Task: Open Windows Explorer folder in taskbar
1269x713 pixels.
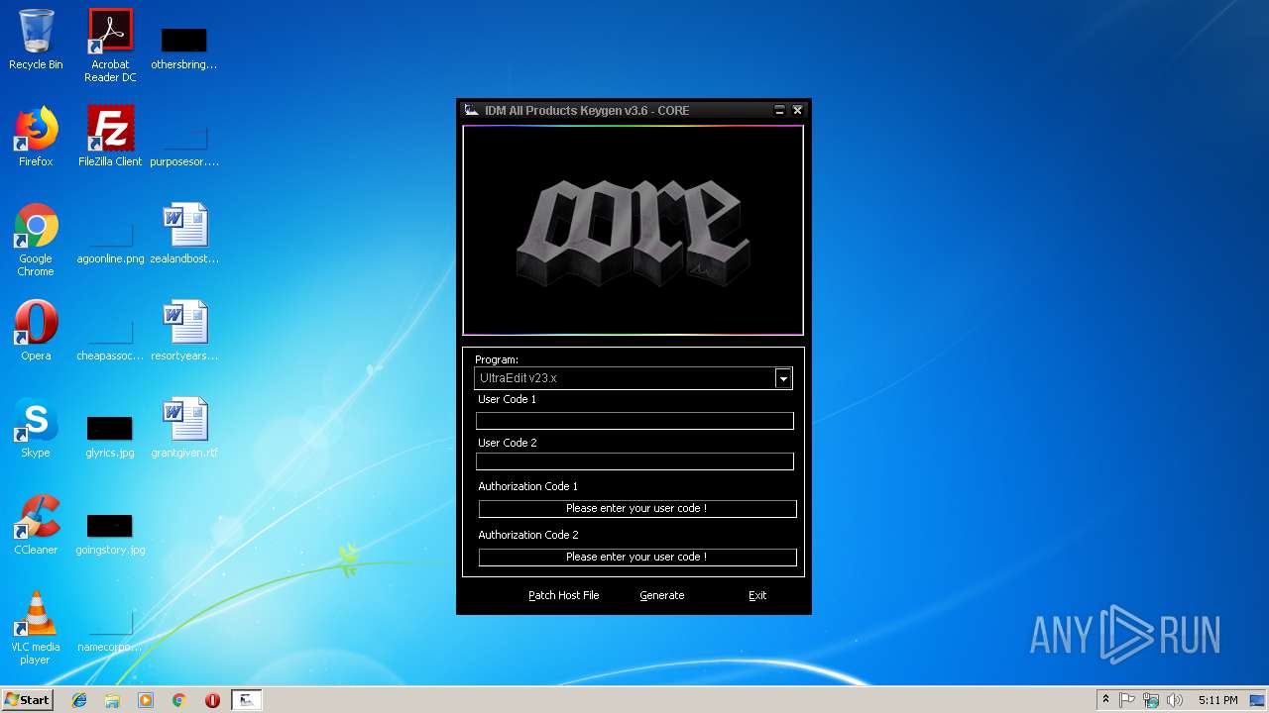Action: coord(112,700)
